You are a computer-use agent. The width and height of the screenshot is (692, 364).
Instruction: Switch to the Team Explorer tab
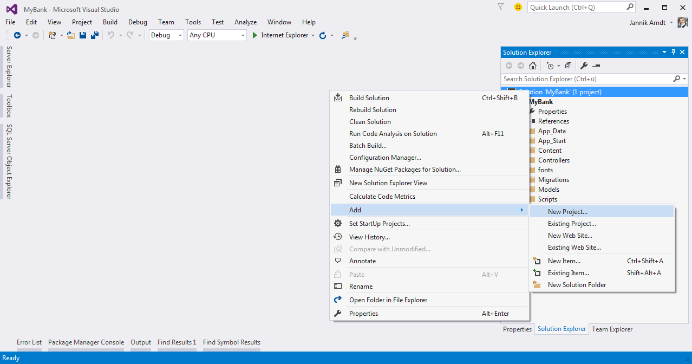pos(612,329)
